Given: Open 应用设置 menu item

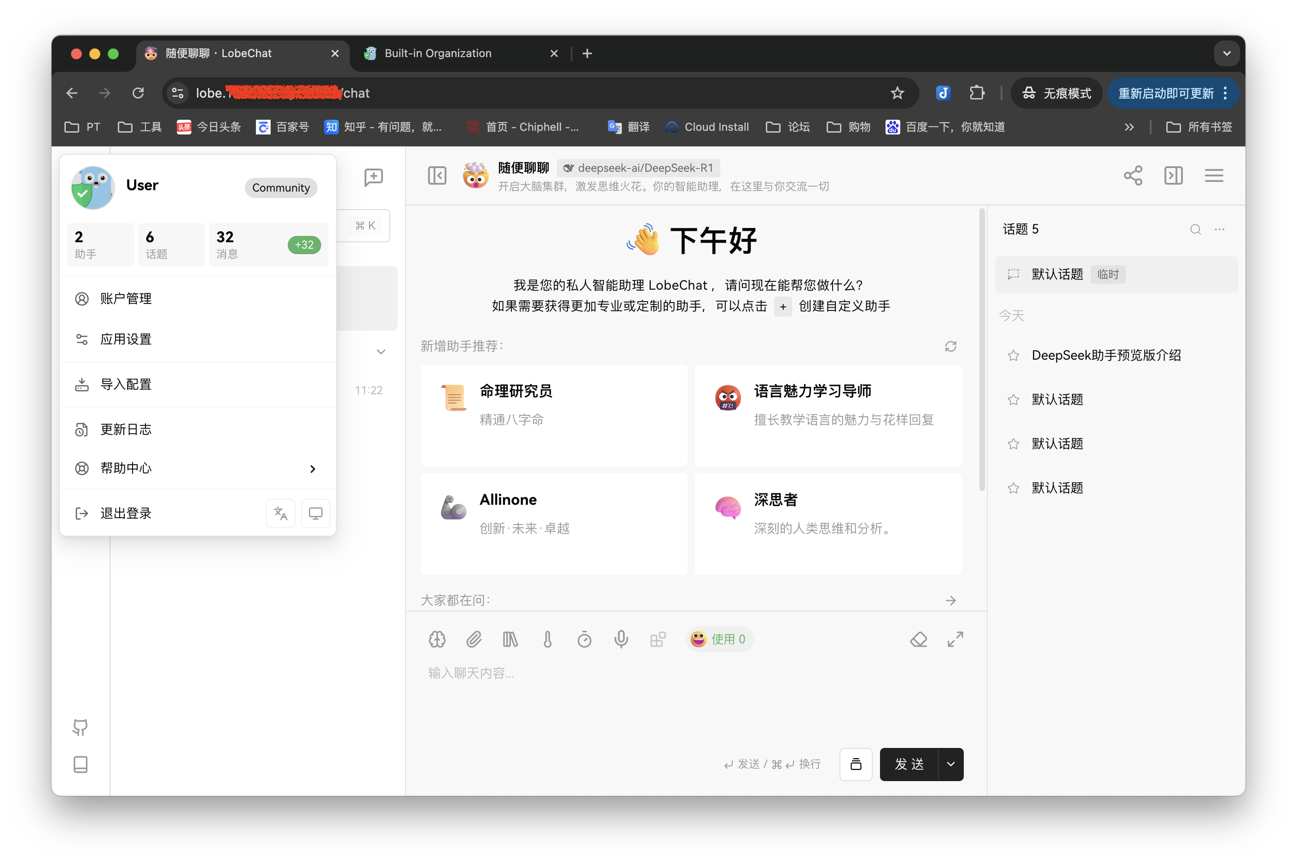Looking at the screenshot, I should 197,339.
